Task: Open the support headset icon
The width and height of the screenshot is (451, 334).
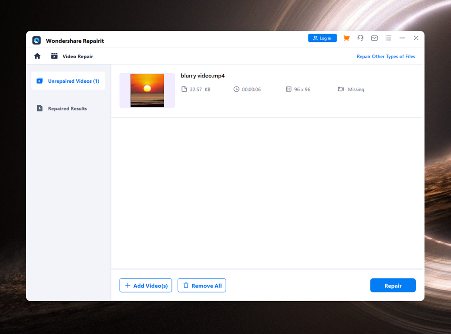Action: click(361, 38)
